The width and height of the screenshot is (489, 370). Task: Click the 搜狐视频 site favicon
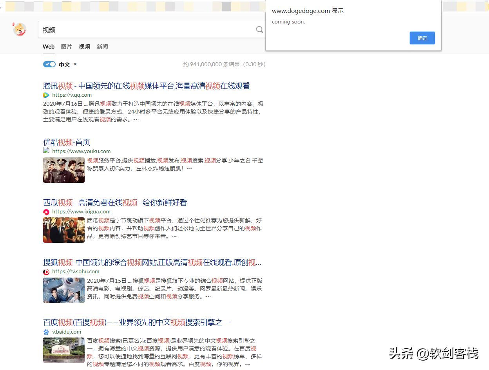[x=46, y=271]
